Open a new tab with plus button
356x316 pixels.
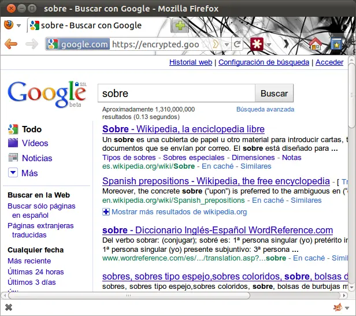[x=180, y=25]
